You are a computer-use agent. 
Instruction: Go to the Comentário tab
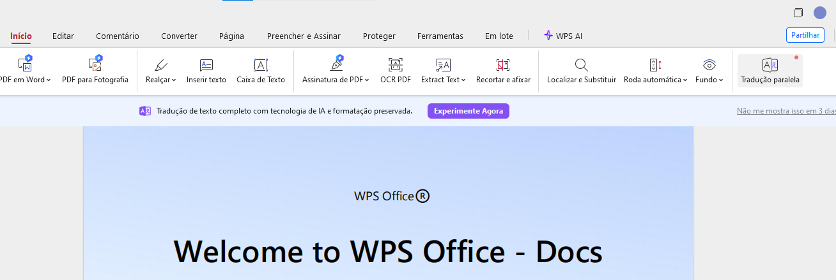(118, 36)
